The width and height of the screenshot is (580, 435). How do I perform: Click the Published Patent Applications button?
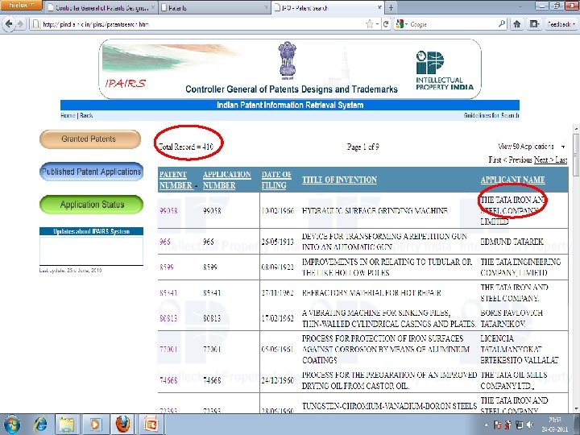pos(91,172)
